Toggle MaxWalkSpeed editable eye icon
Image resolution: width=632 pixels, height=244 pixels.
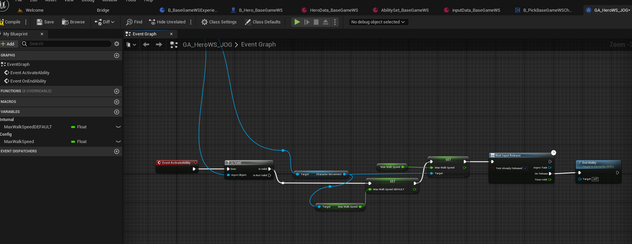click(118, 142)
